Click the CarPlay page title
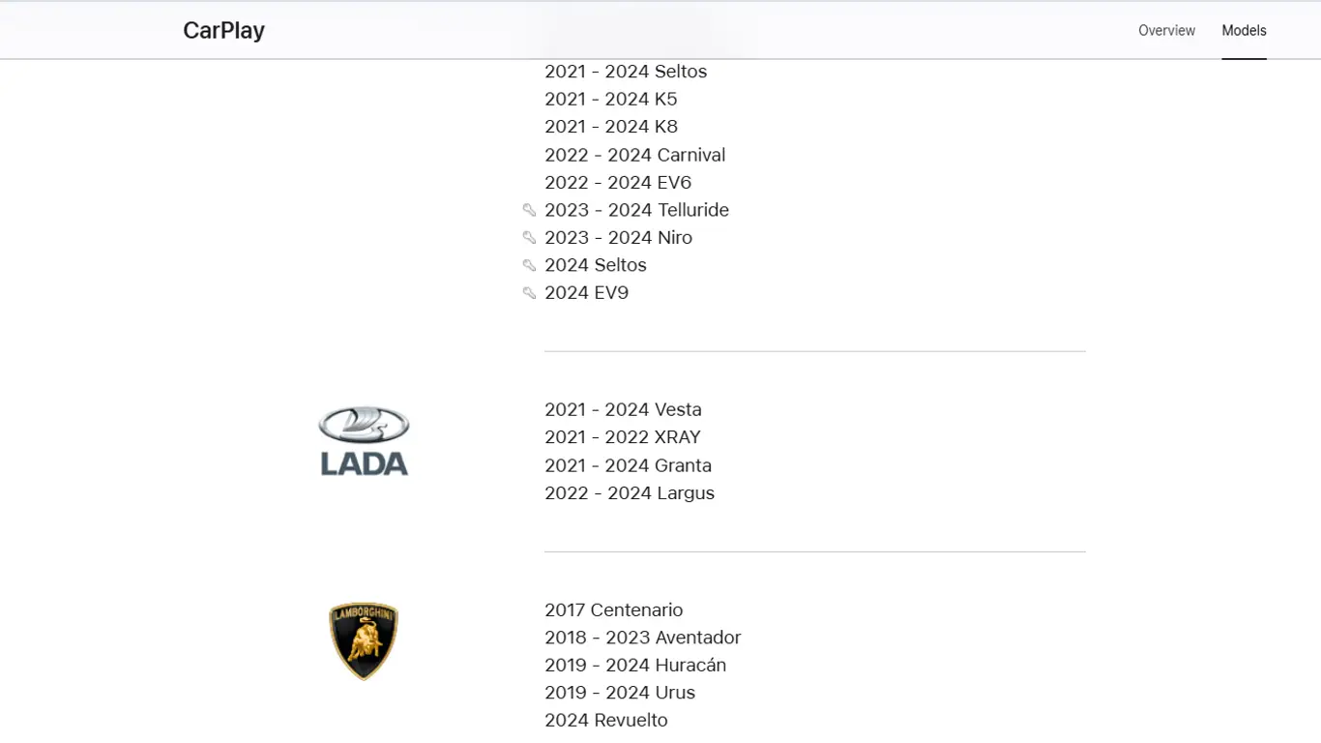Screen dimensions: 1321x743 coord(223,31)
